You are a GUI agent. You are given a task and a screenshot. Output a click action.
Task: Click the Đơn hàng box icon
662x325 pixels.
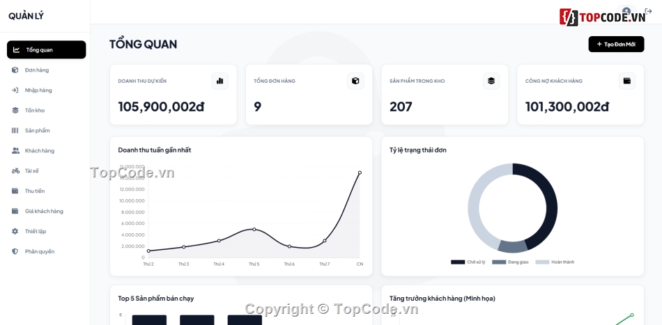15,70
